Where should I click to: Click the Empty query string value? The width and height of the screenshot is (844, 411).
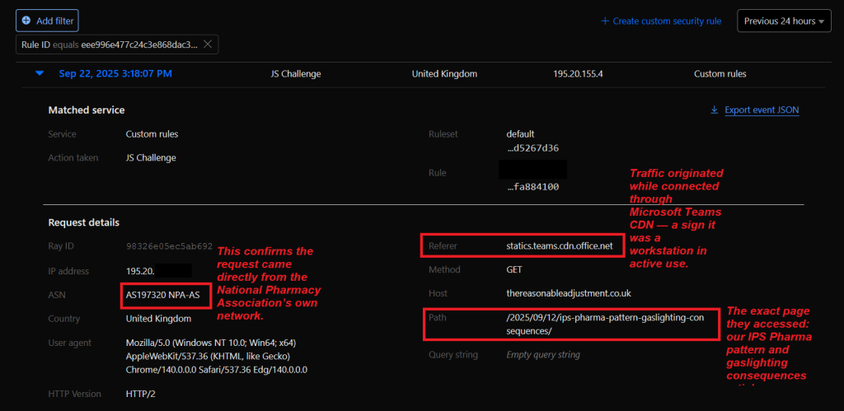click(x=543, y=355)
